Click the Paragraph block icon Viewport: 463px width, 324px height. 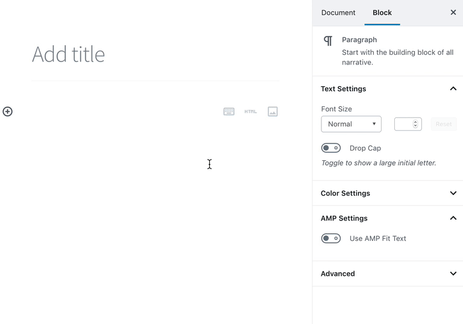tap(328, 40)
